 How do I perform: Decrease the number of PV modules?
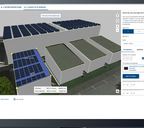[124, 58]
